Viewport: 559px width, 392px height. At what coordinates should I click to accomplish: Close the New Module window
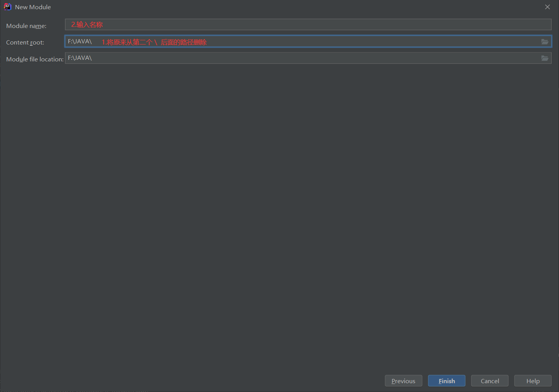548,7
